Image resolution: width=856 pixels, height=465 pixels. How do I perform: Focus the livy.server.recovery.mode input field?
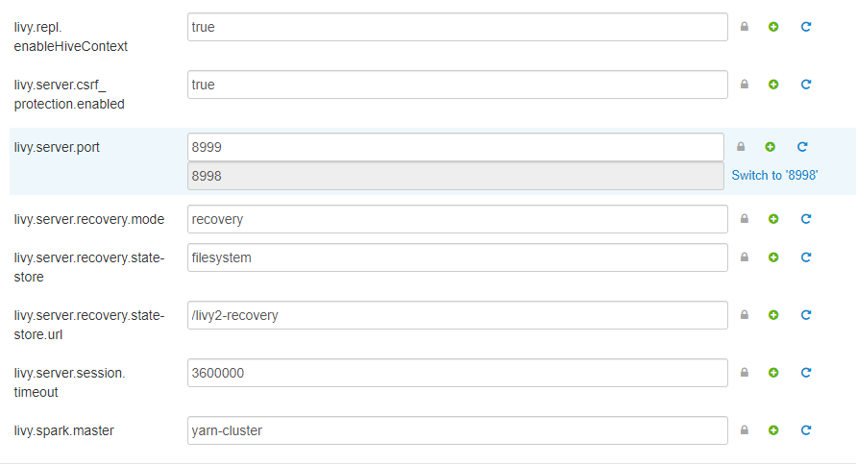pyautogui.click(x=457, y=219)
